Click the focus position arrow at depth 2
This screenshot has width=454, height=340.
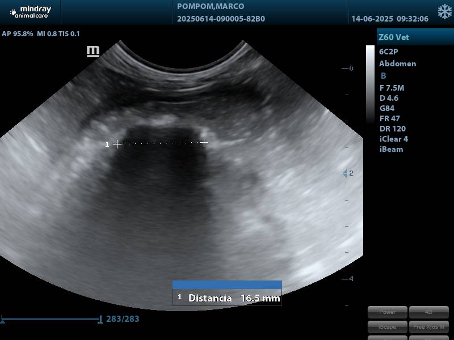(x=344, y=173)
